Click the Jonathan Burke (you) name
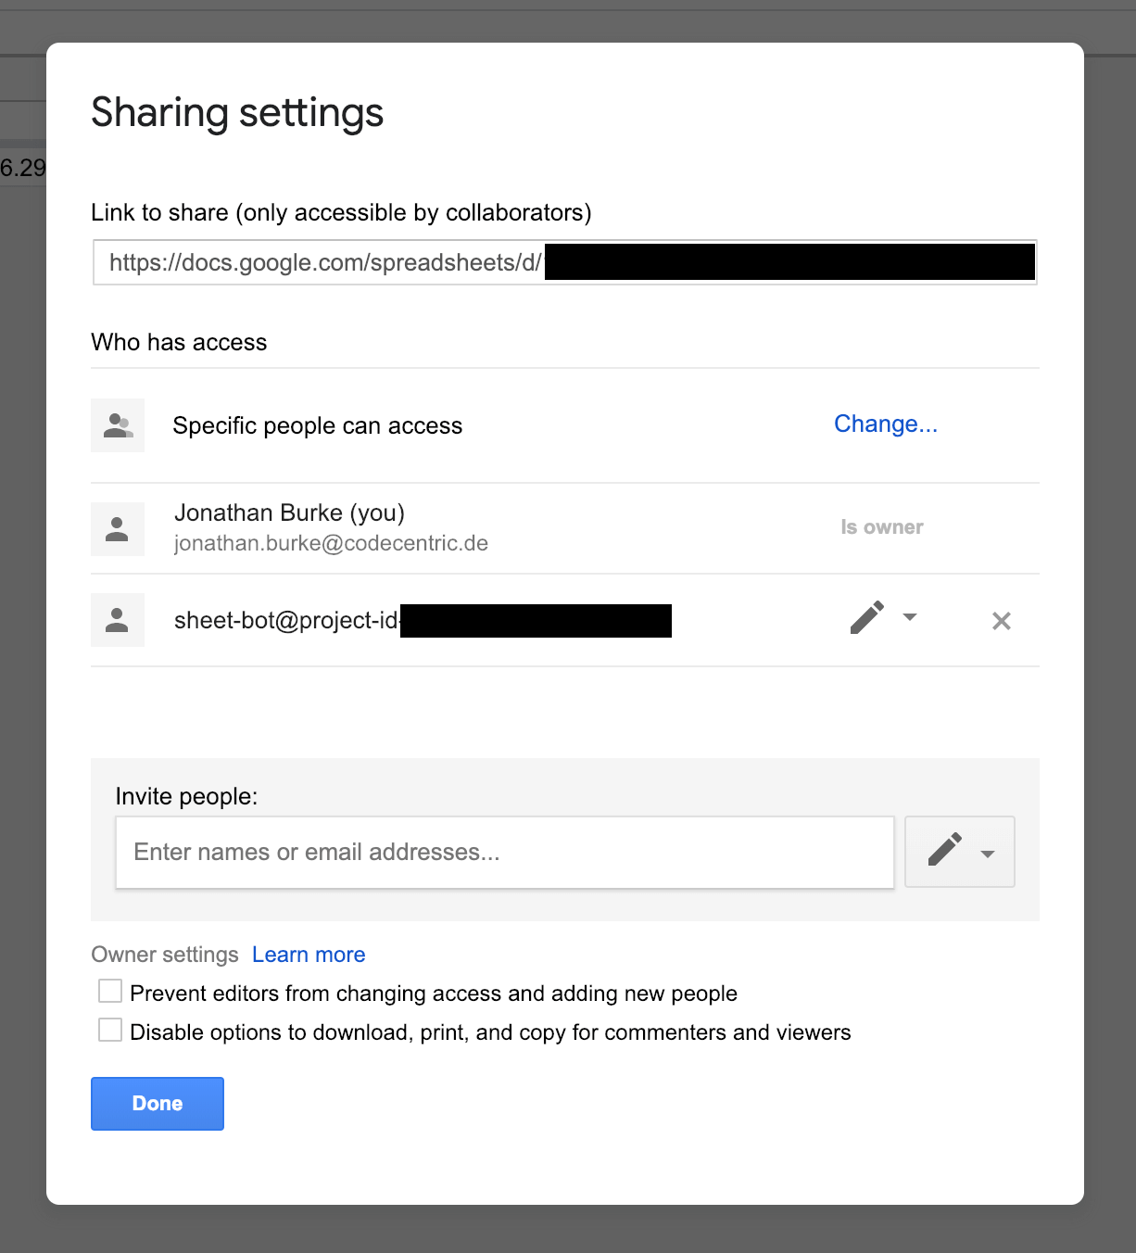Image resolution: width=1136 pixels, height=1253 pixels. coord(289,513)
